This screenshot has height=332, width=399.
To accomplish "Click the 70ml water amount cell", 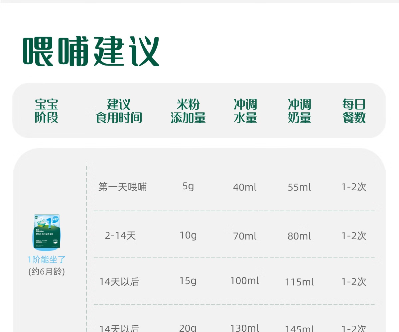I will point(245,236).
